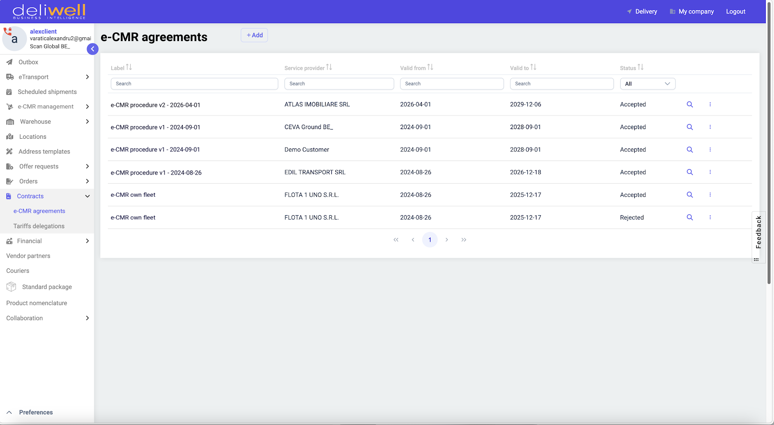Expand e-CMR management submenu
774x425 pixels.
click(47, 107)
